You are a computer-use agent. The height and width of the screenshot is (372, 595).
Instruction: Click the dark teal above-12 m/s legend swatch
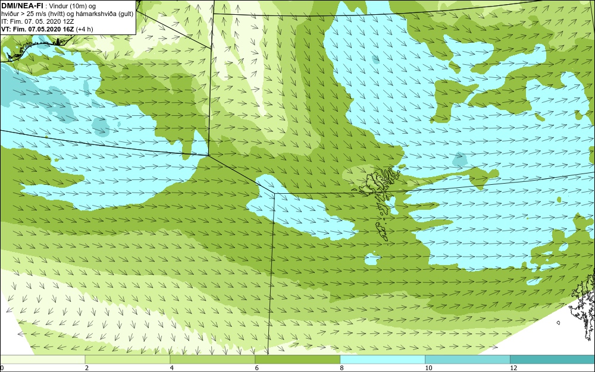[553, 360]
